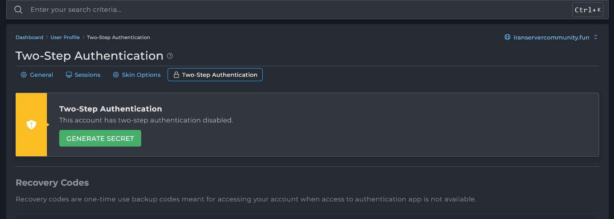The height and width of the screenshot is (219, 614).
Task: Switch to the Sessions tab
Action: (x=87, y=75)
